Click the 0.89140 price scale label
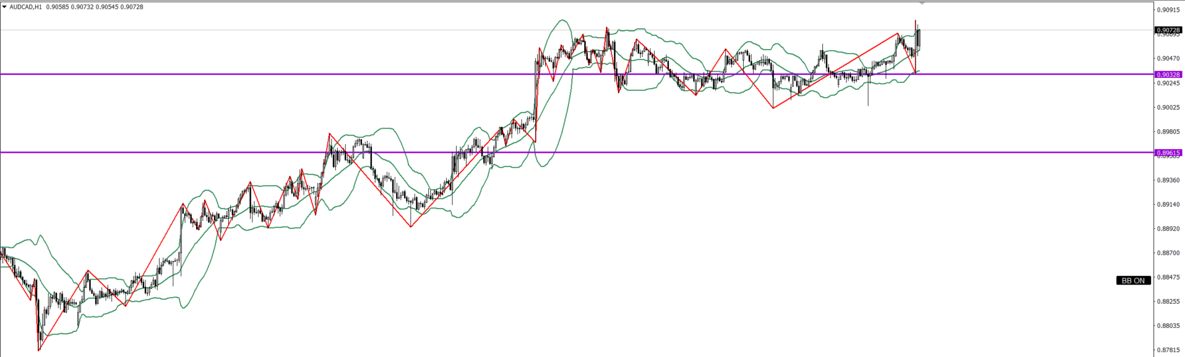1185x357 pixels. click(1169, 204)
